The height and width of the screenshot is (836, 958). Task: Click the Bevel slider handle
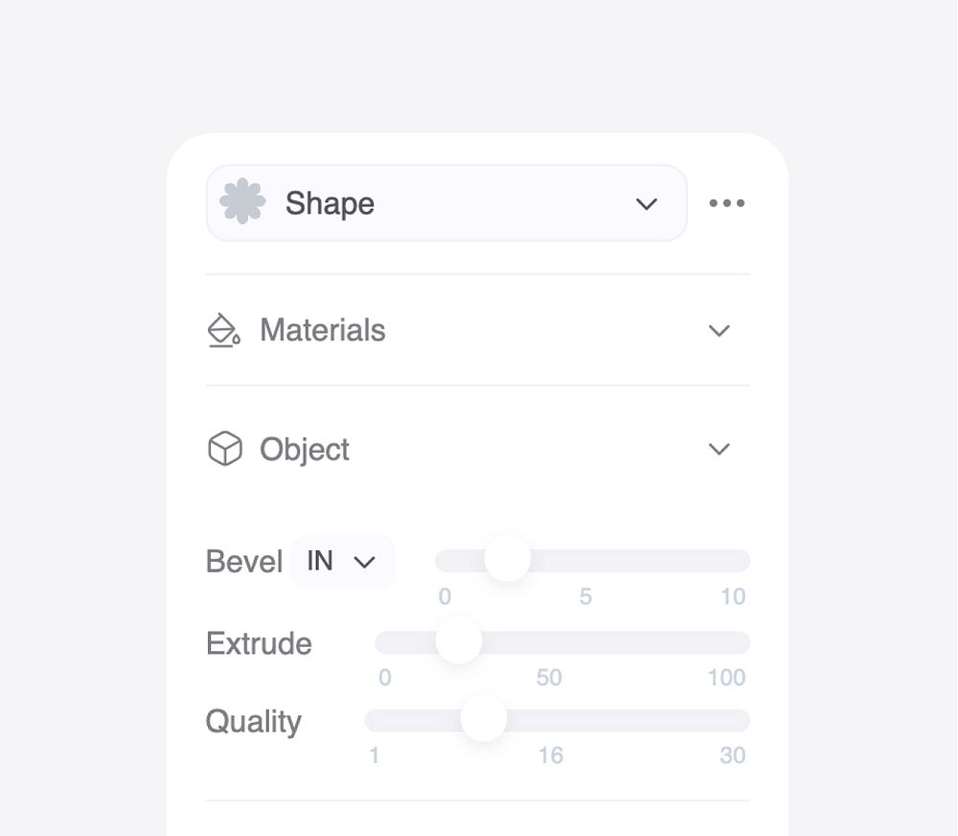click(507, 559)
